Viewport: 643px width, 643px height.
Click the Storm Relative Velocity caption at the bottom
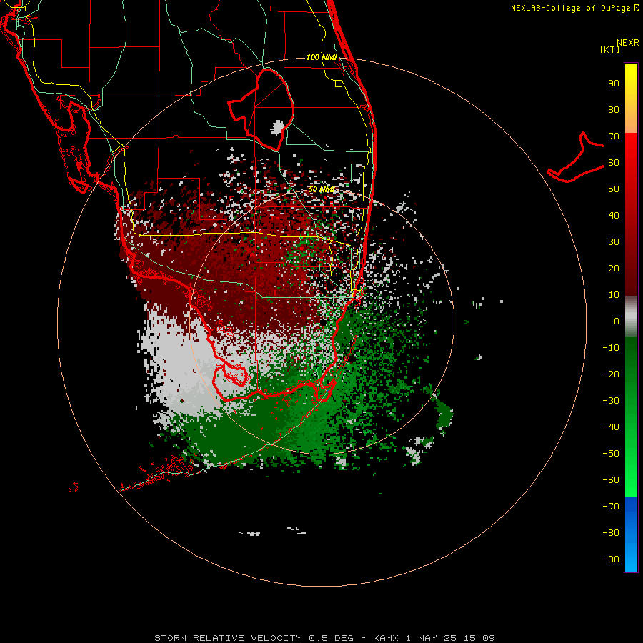[324, 638]
